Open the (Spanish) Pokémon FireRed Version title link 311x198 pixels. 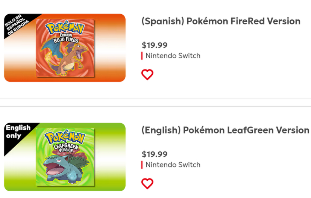point(221,21)
